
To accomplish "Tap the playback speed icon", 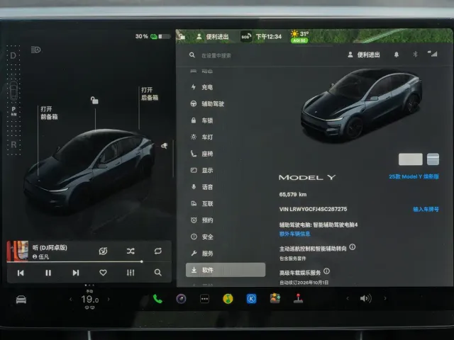I will click(x=103, y=251).
